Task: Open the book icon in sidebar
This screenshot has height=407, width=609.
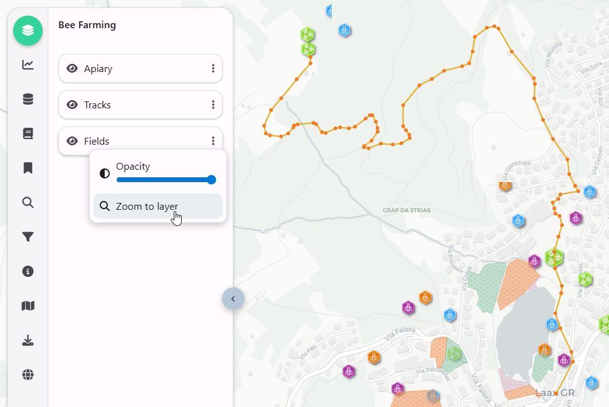Action: click(x=28, y=133)
